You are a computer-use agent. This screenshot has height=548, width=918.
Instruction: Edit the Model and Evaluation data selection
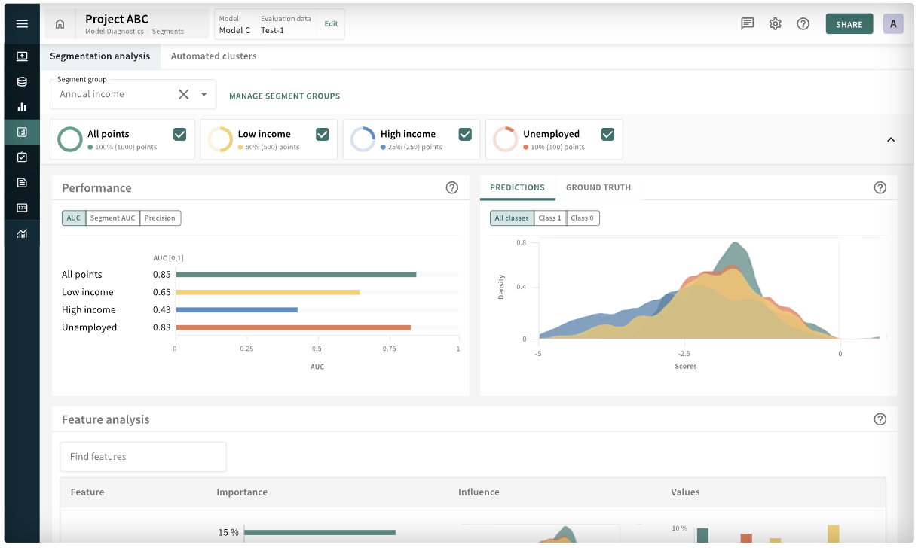331,24
